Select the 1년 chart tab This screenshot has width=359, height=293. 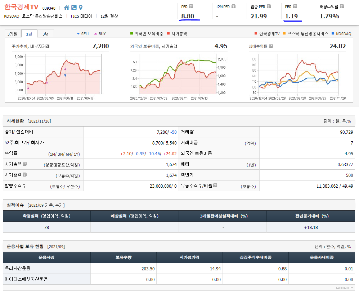[x=29, y=34]
